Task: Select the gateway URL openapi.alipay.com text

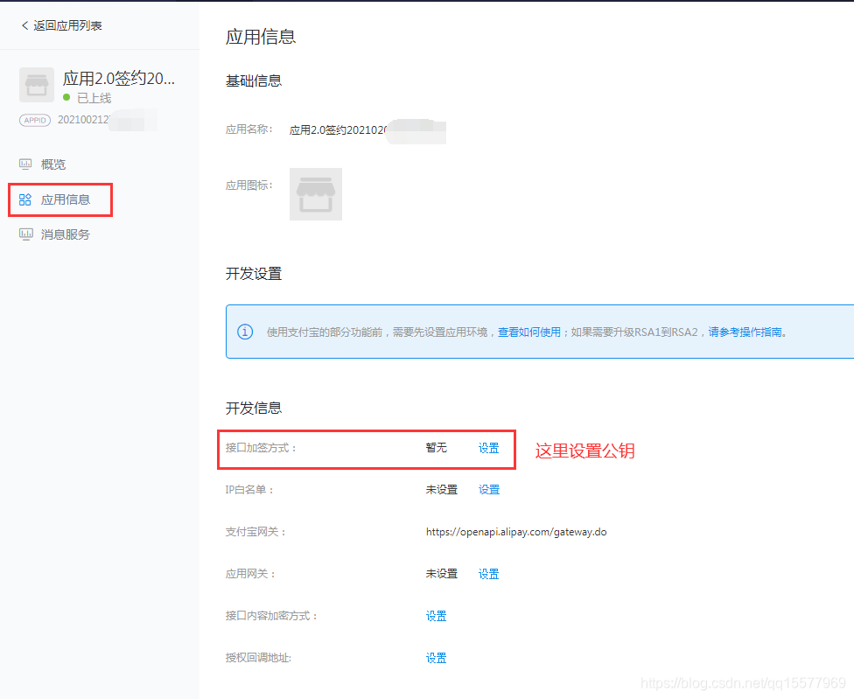Action: pos(516,532)
